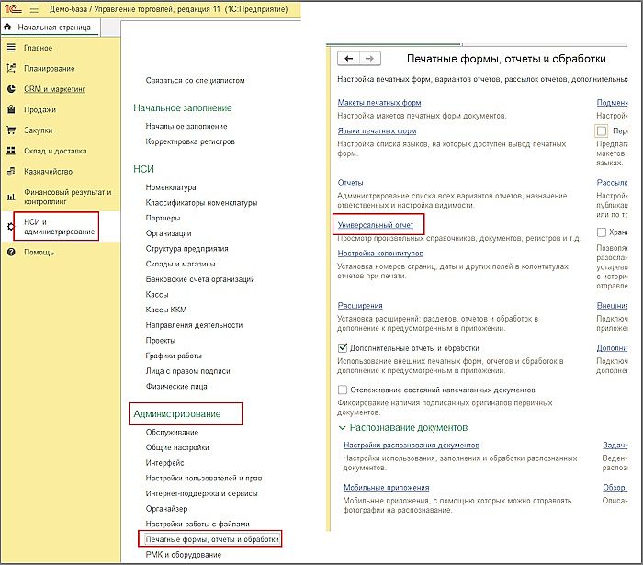
Task: Click the Продажи bag icon
Action: point(11,109)
